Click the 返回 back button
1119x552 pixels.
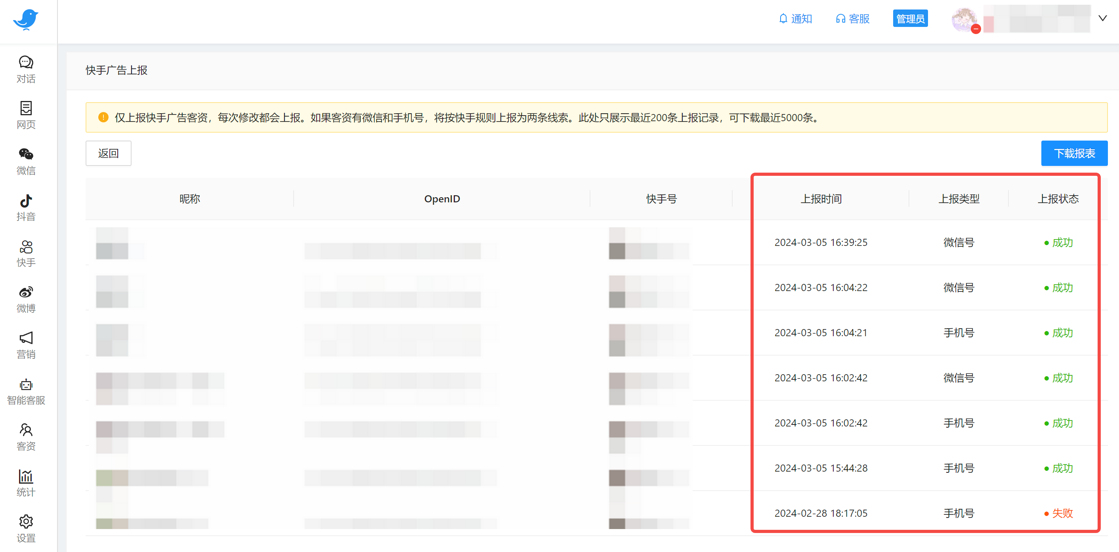click(x=108, y=153)
